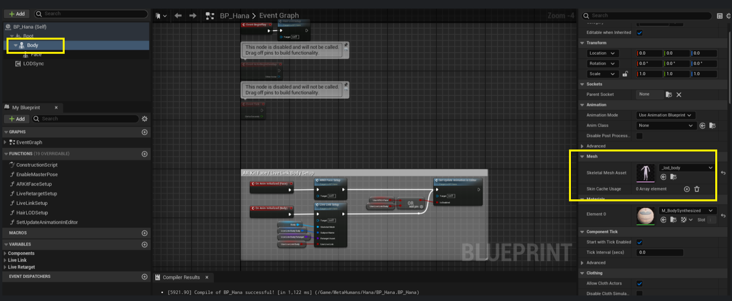Use selected asset for Anim Class

pos(702,126)
